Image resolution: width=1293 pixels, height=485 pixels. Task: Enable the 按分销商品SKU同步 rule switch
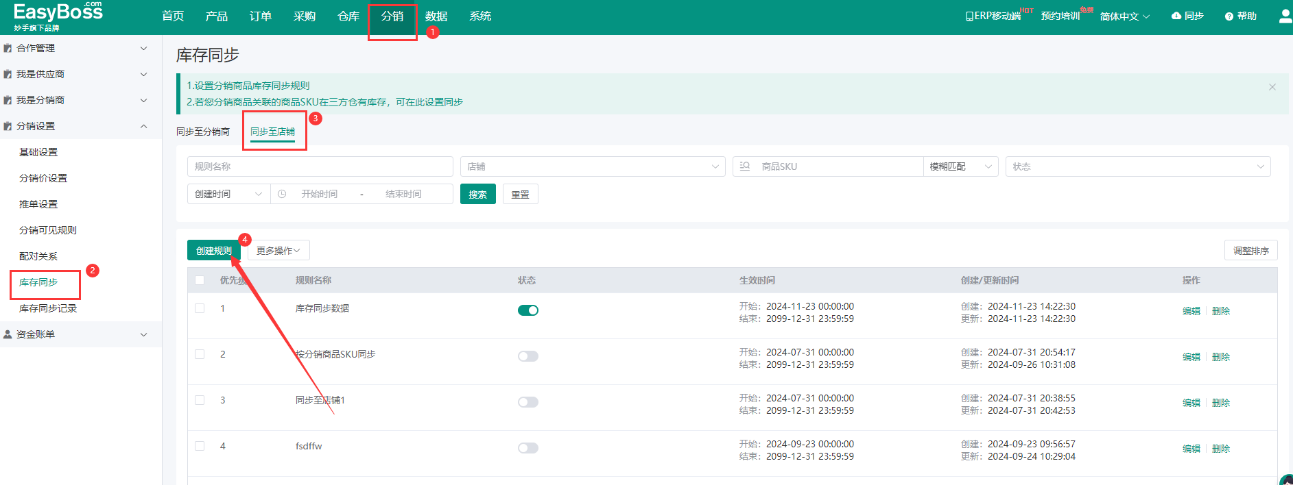[x=528, y=356]
